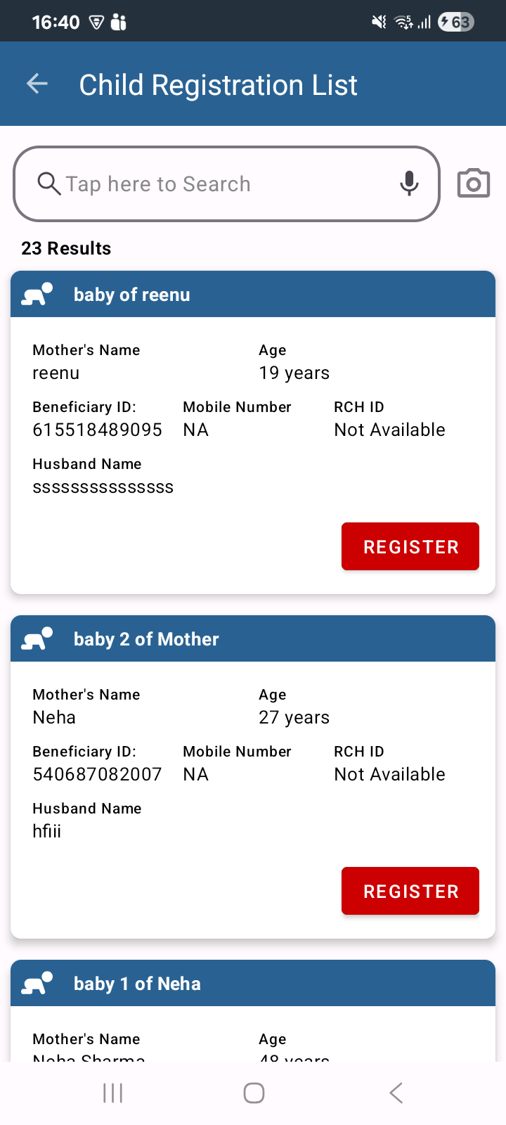Open baby 1 of Neha card header
Image resolution: width=506 pixels, height=1125 pixels.
point(253,983)
